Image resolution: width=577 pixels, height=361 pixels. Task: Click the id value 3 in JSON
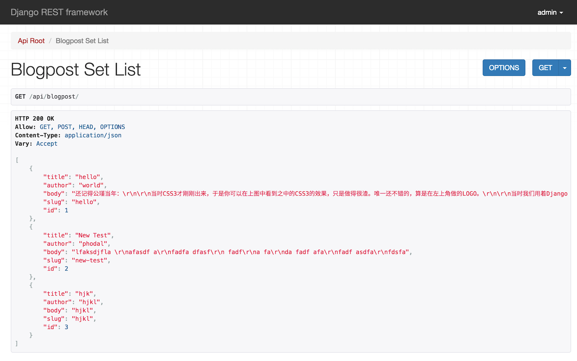click(x=67, y=327)
